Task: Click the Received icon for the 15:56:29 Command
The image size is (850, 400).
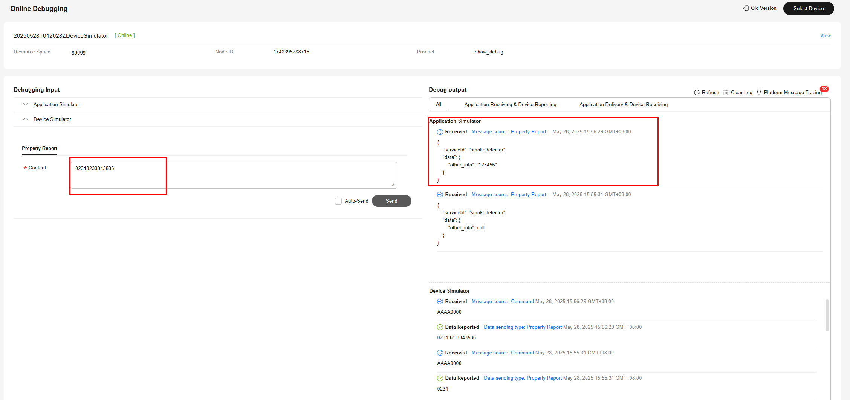Action: tap(440, 302)
